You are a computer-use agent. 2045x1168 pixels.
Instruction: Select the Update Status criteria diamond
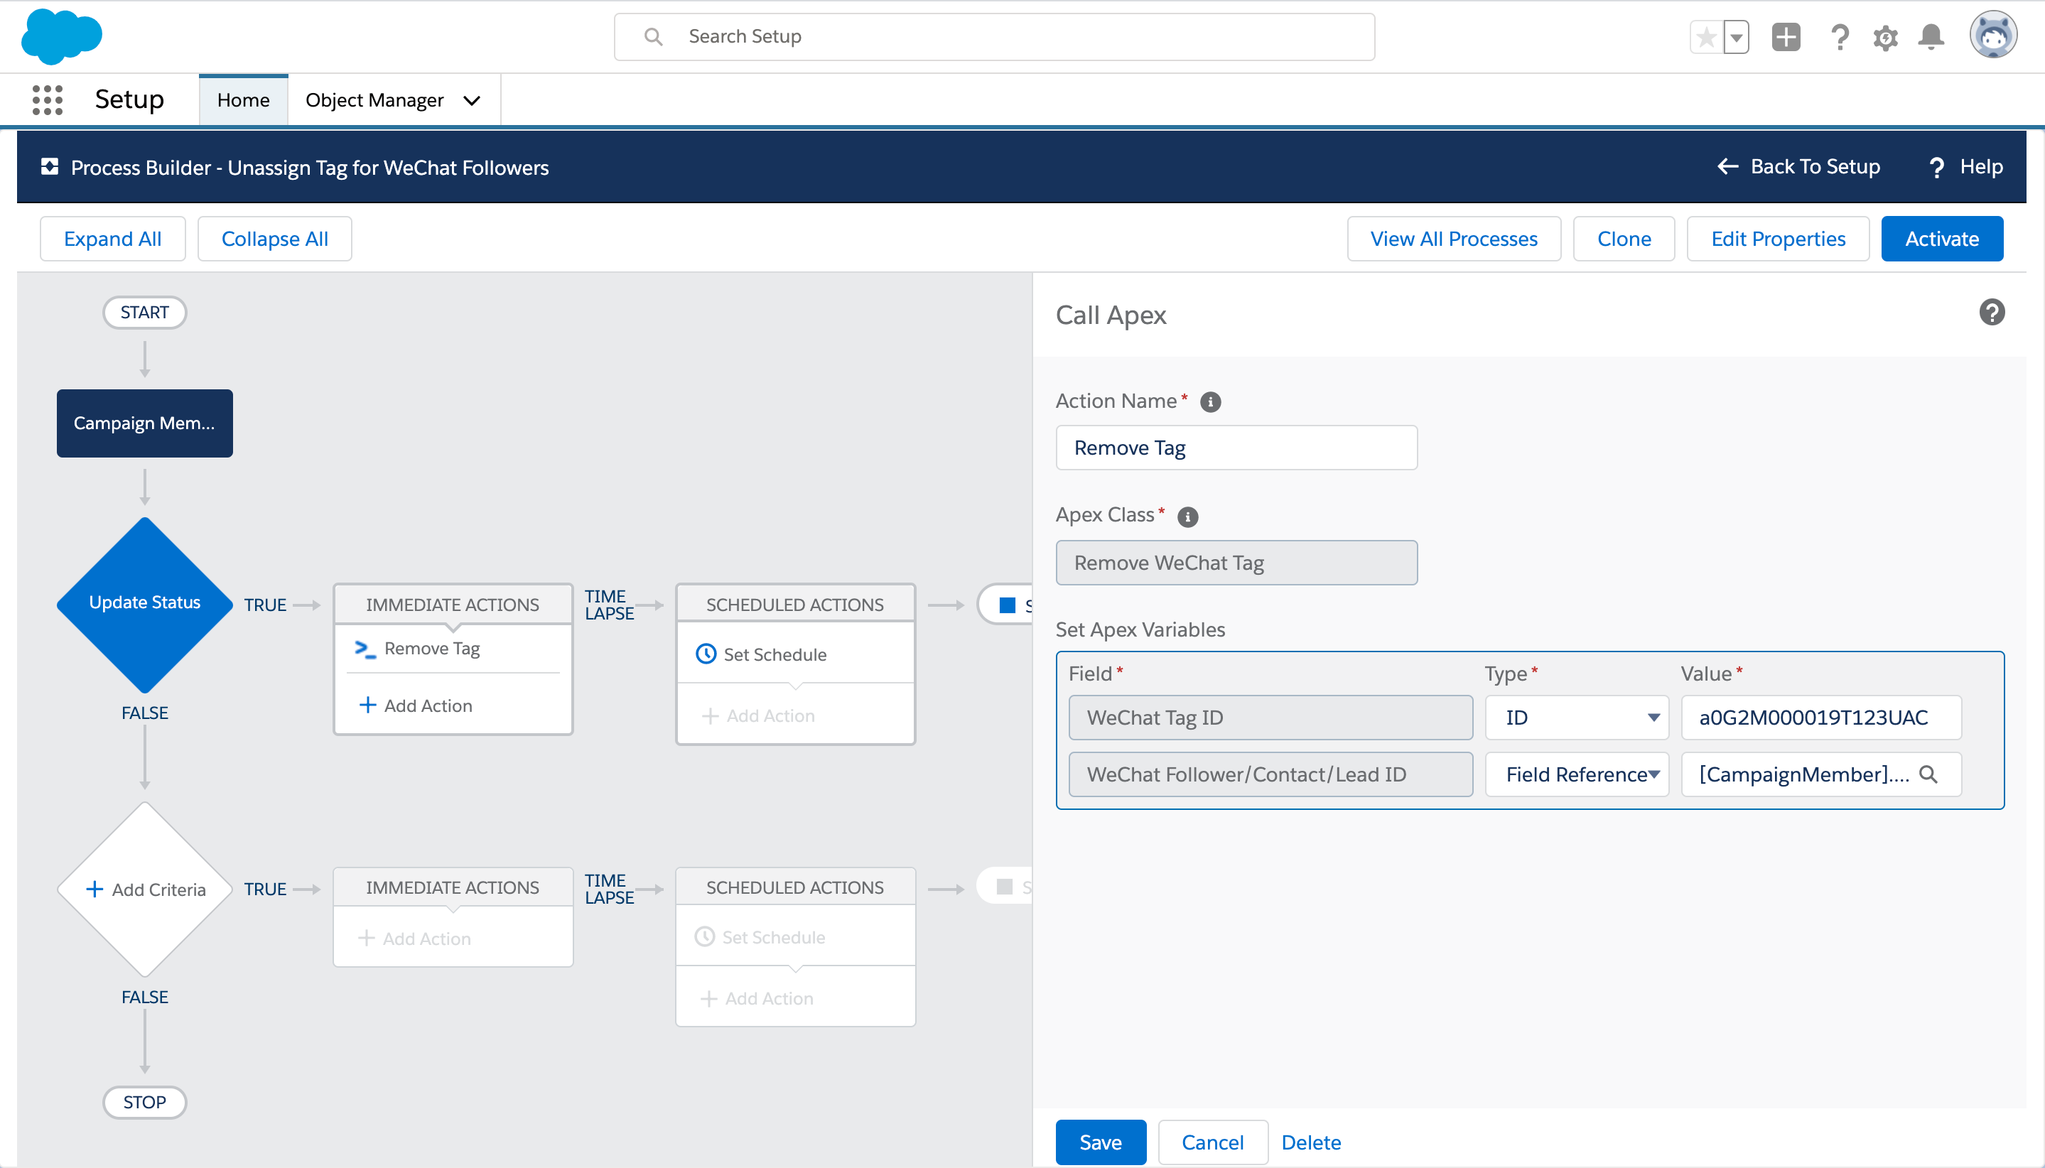point(144,603)
